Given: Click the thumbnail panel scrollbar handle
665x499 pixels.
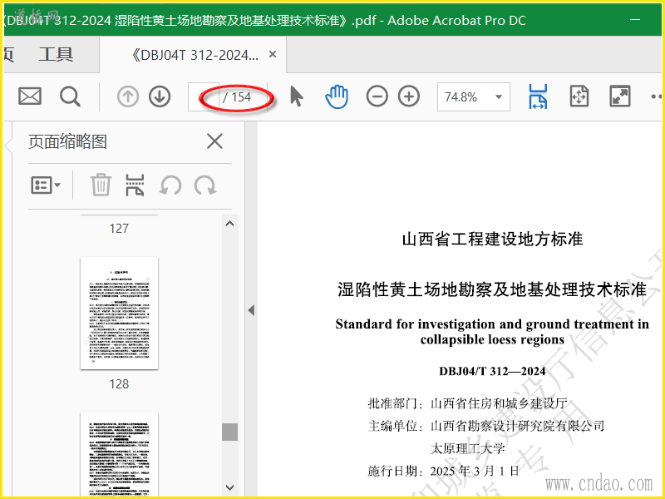Looking at the screenshot, I should [x=230, y=432].
